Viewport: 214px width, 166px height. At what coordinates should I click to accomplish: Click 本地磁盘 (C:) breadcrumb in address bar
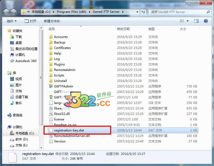click(41, 12)
